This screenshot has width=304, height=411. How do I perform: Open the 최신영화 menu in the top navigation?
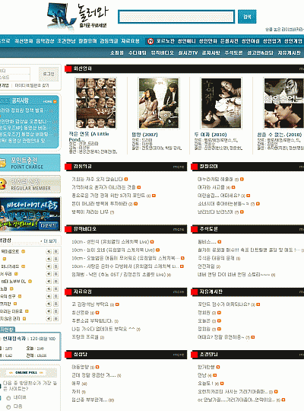(x=24, y=41)
